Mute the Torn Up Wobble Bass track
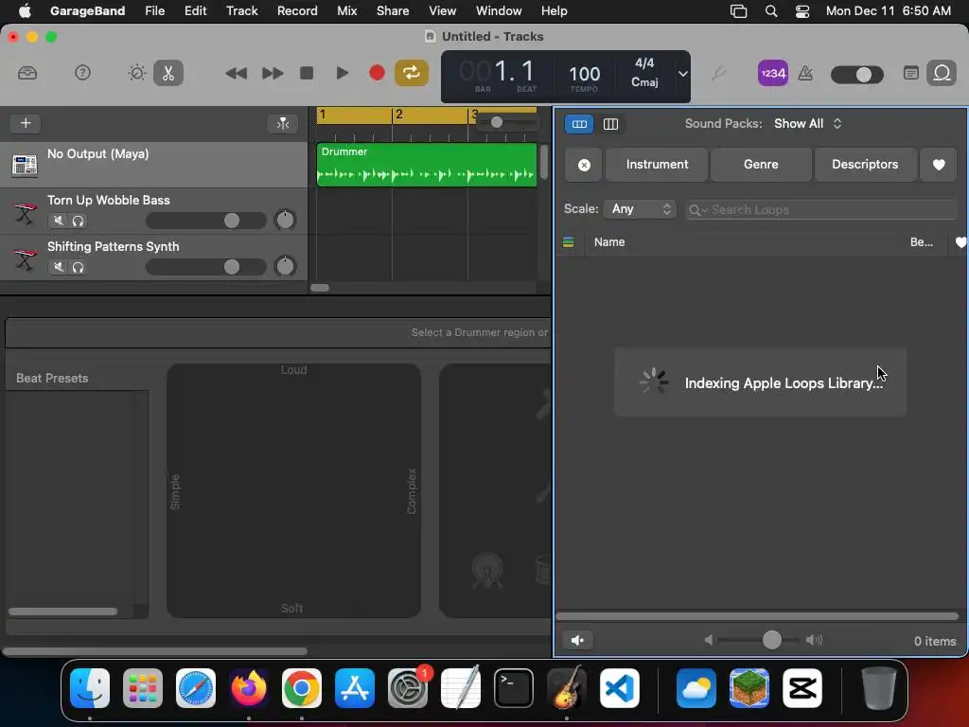Image resolution: width=969 pixels, height=727 pixels. point(58,220)
